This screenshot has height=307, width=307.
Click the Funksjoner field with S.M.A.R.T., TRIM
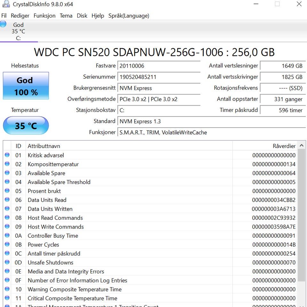(211, 132)
